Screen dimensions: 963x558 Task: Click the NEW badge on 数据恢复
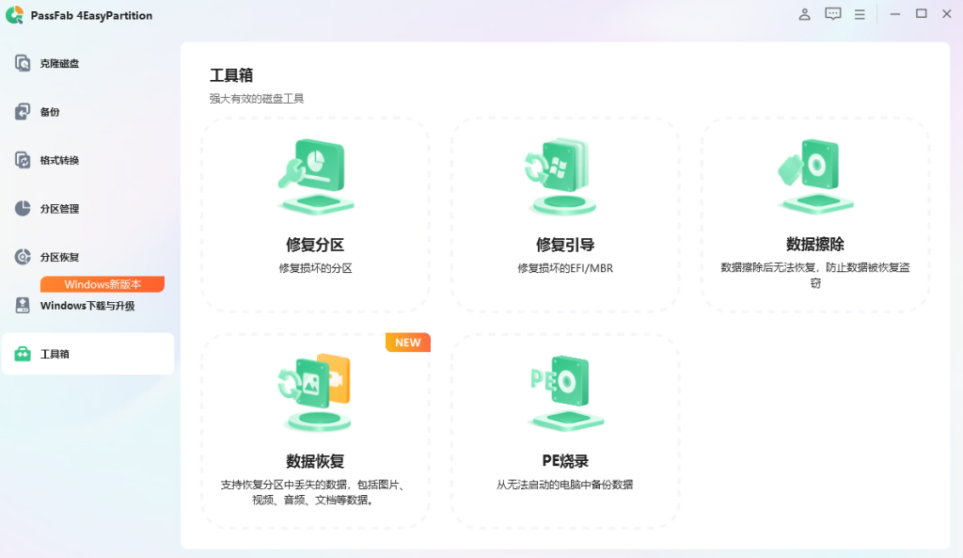[407, 343]
